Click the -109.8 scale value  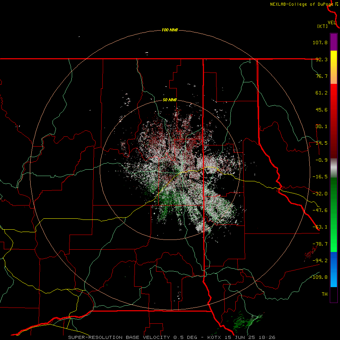pos(318,277)
